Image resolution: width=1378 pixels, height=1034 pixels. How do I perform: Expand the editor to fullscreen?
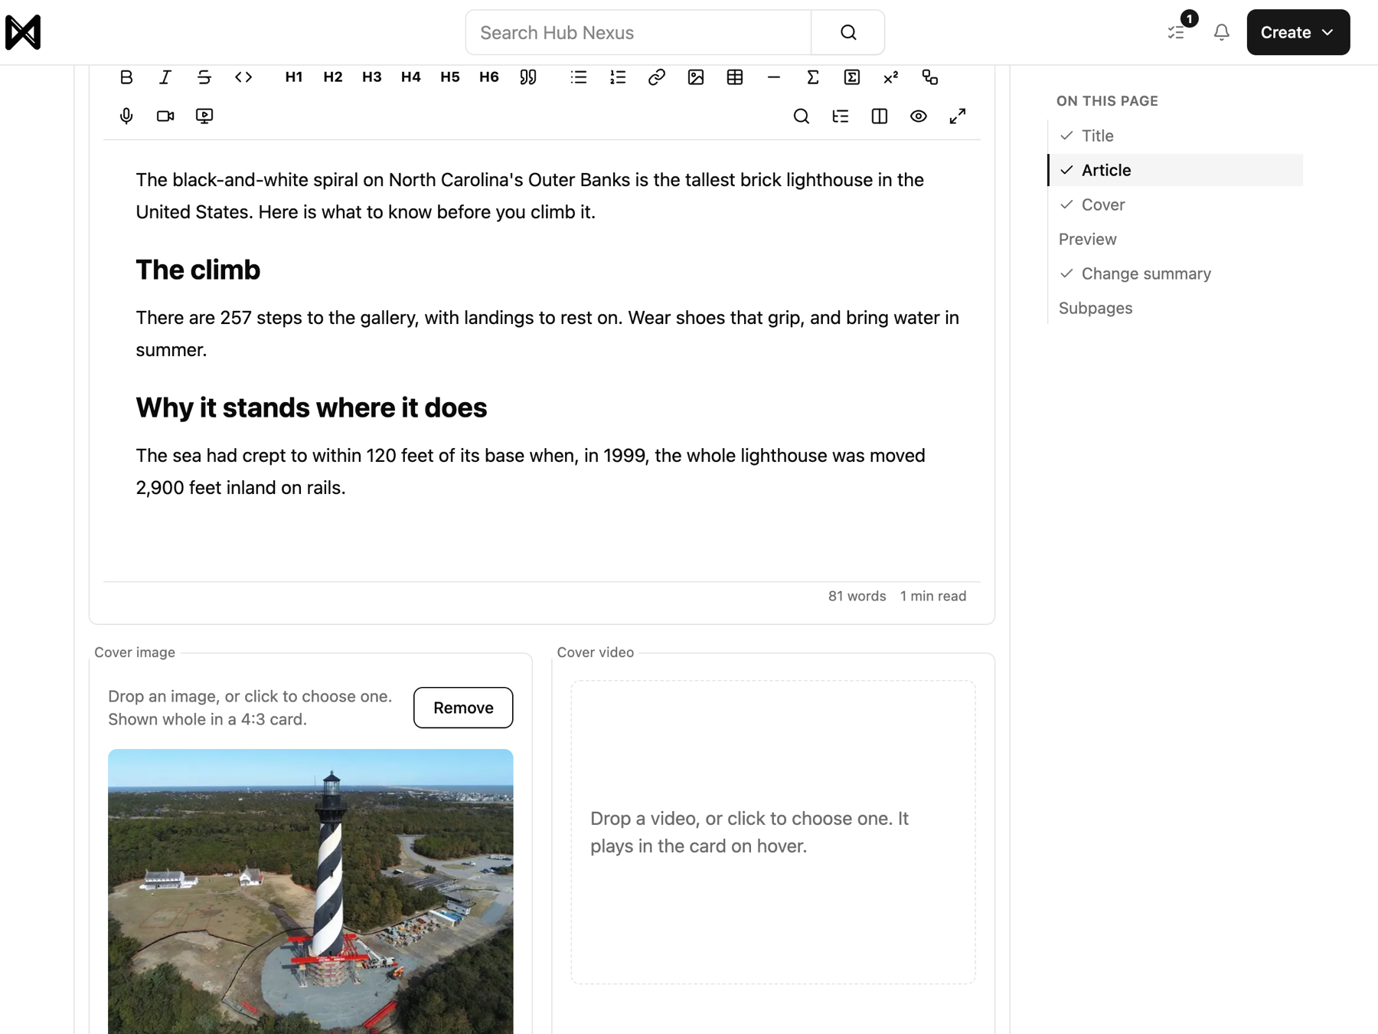point(958,116)
